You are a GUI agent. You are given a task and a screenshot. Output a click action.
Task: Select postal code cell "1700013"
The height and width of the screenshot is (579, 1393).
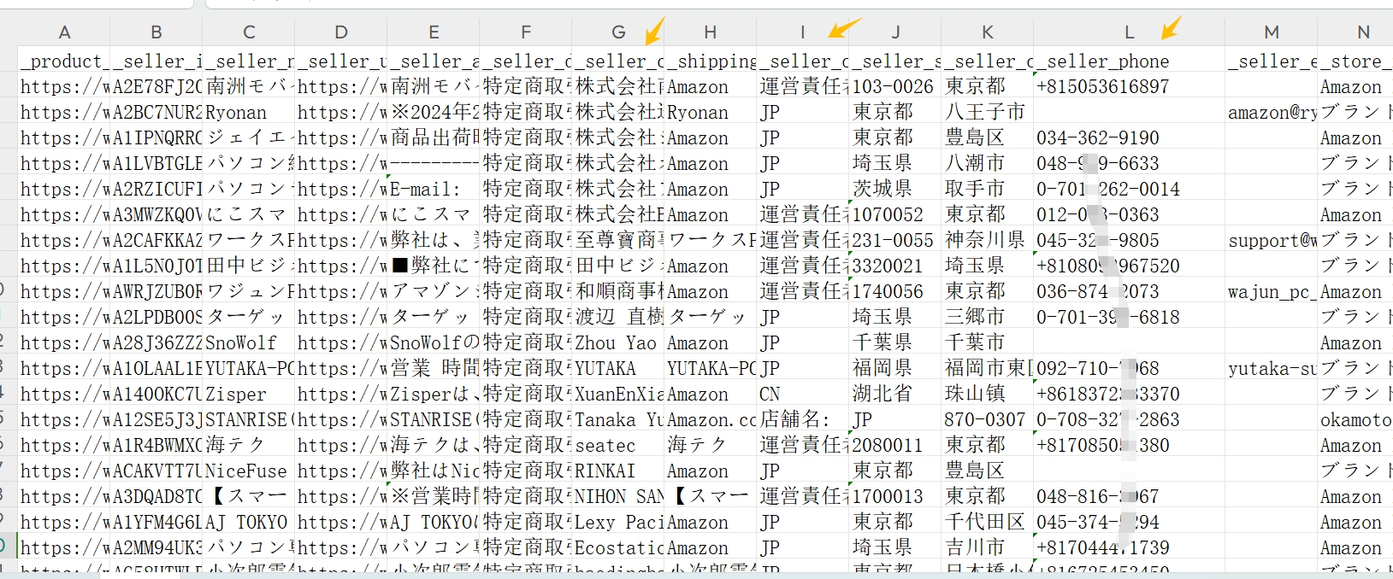coord(895,496)
